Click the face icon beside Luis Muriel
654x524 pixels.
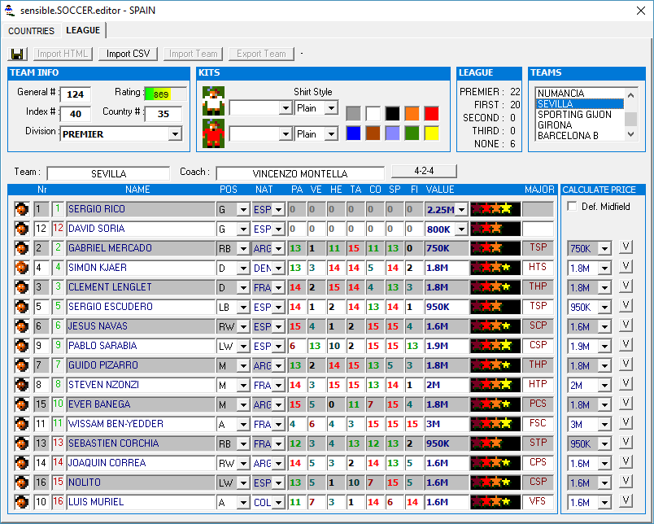tap(21, 502)
